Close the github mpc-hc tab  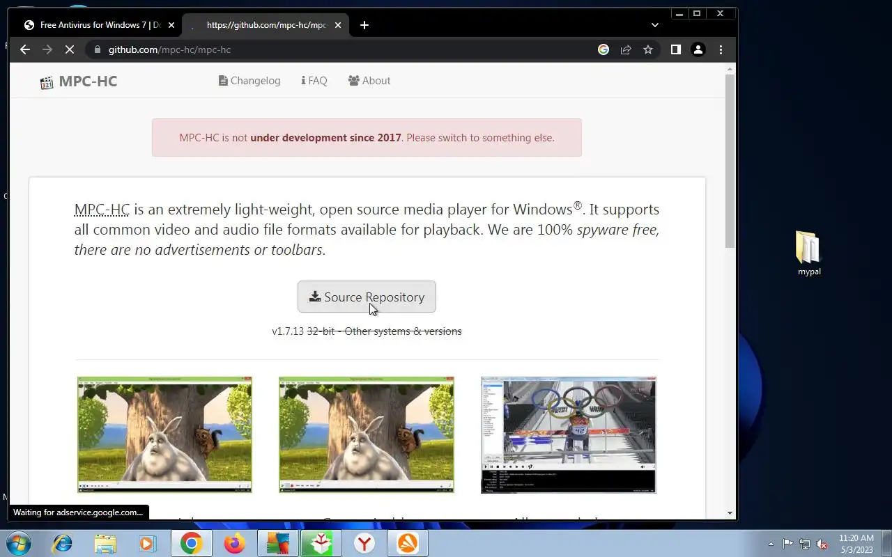point(338,25)
